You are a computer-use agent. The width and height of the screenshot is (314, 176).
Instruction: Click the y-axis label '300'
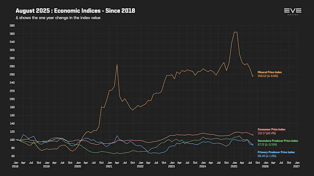(12, 58)
